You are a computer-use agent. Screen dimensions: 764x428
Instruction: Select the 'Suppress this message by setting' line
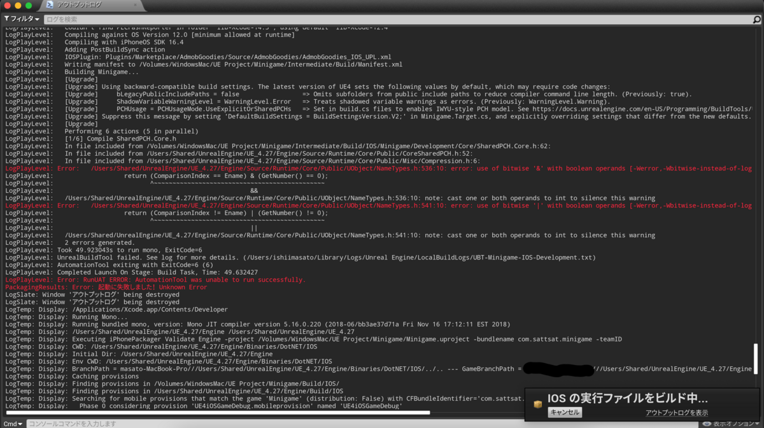(x=378, y=116)
